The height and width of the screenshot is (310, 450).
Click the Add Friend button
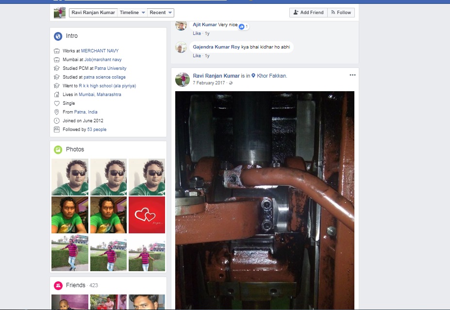click(x=309, y=13)
